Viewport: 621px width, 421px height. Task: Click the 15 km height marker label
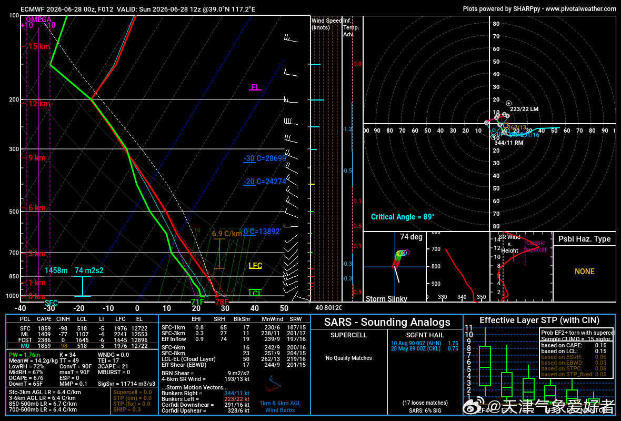click(39, 46)
